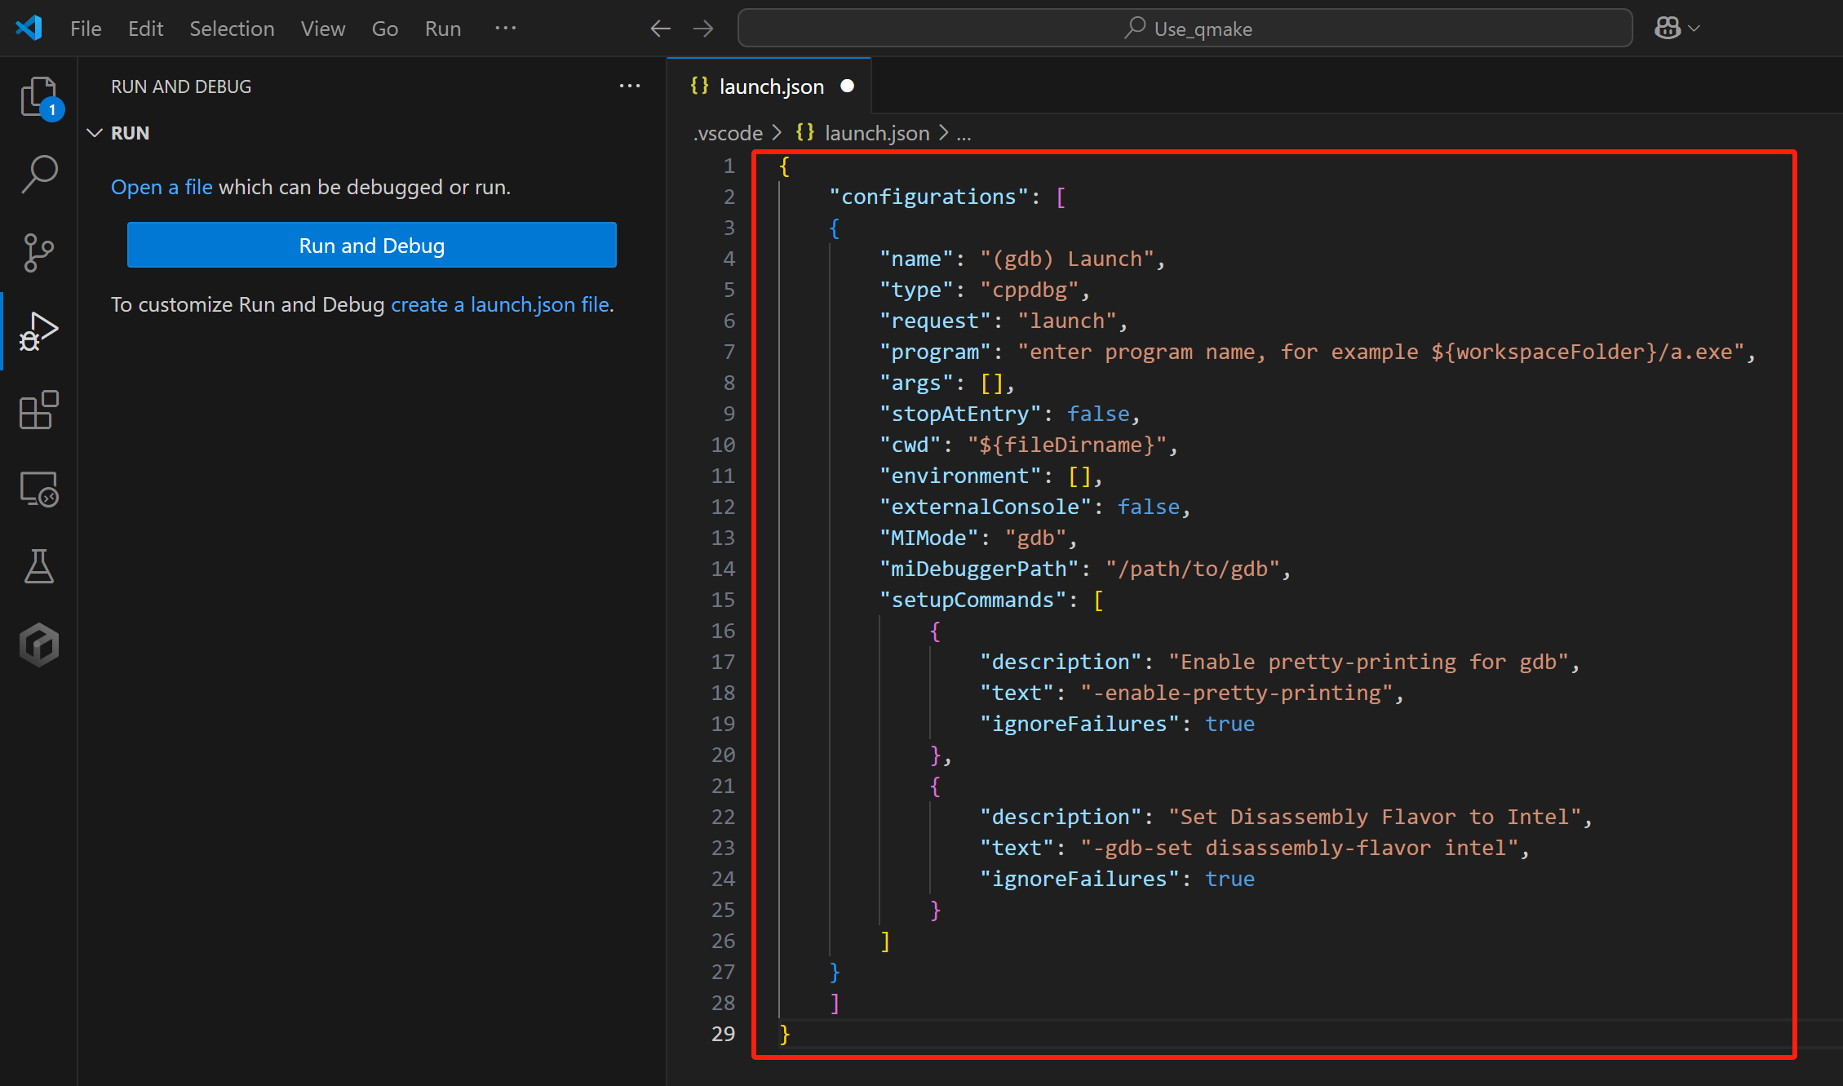Open the Testing flask icon
Screen dimensions: 1843x1086
[38, 566]
